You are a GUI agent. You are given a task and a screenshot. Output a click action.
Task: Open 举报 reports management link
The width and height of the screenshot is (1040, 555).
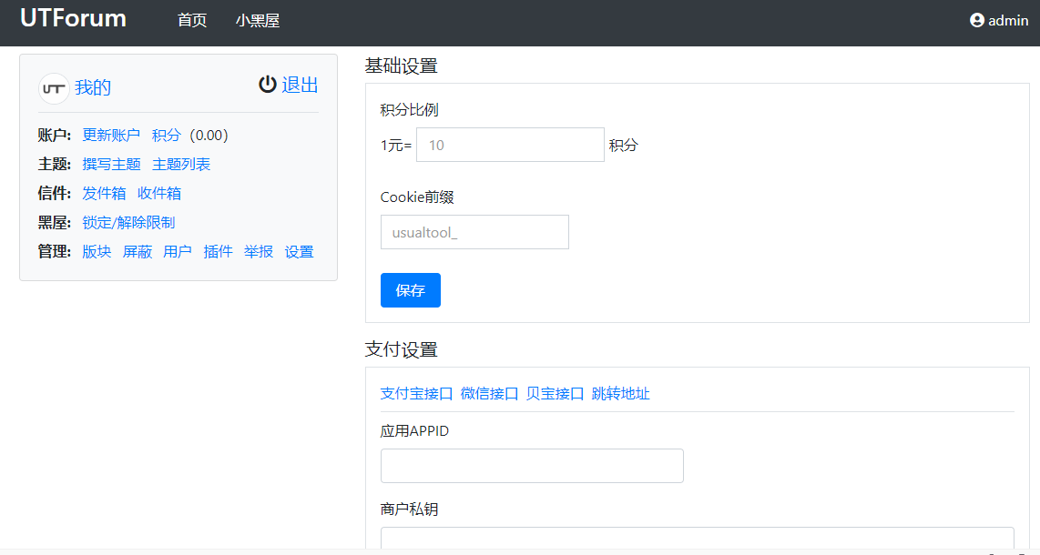pos(259,252)
